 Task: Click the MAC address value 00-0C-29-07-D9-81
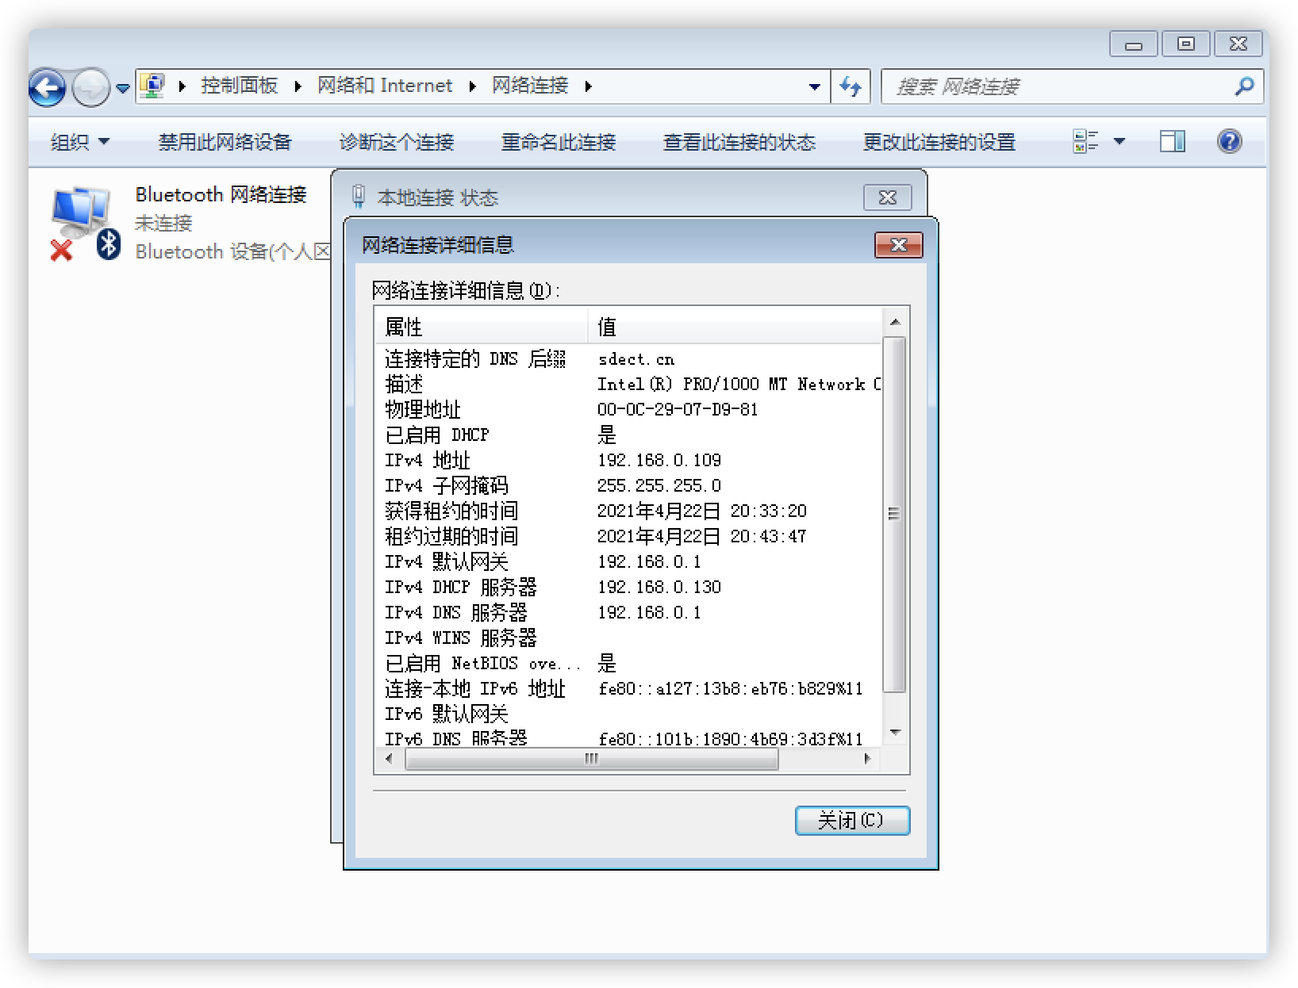coord(678,410)
